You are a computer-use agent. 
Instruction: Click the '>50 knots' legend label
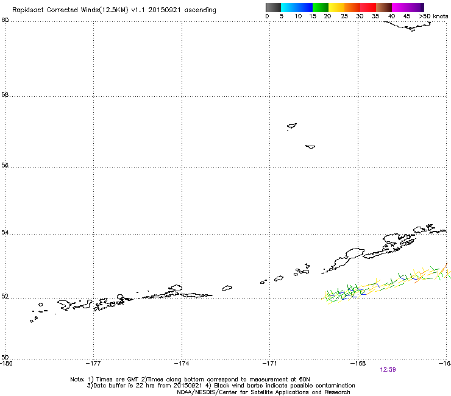tap(433, 16)
